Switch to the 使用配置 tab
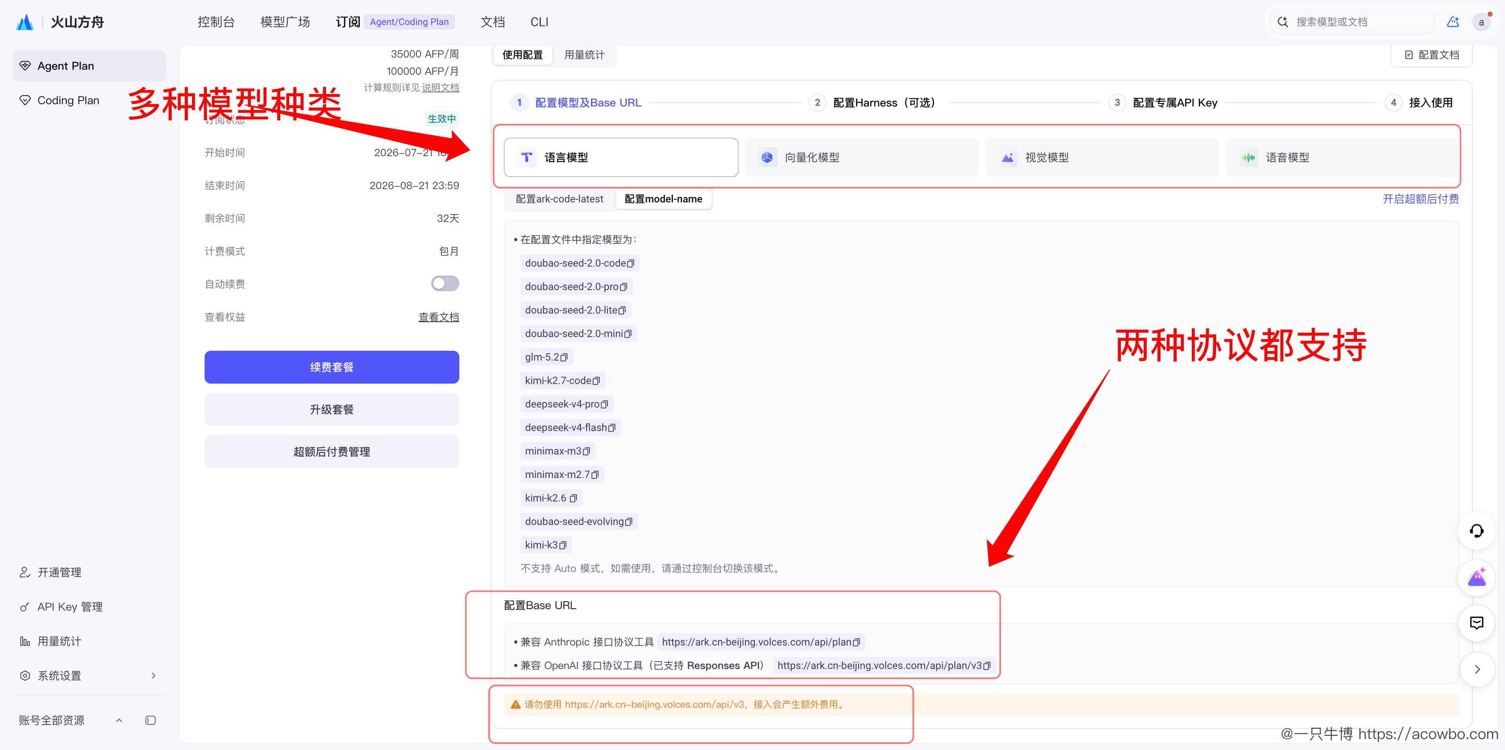The height and width of the screenshot is (750, 1505). coord(522,55)
